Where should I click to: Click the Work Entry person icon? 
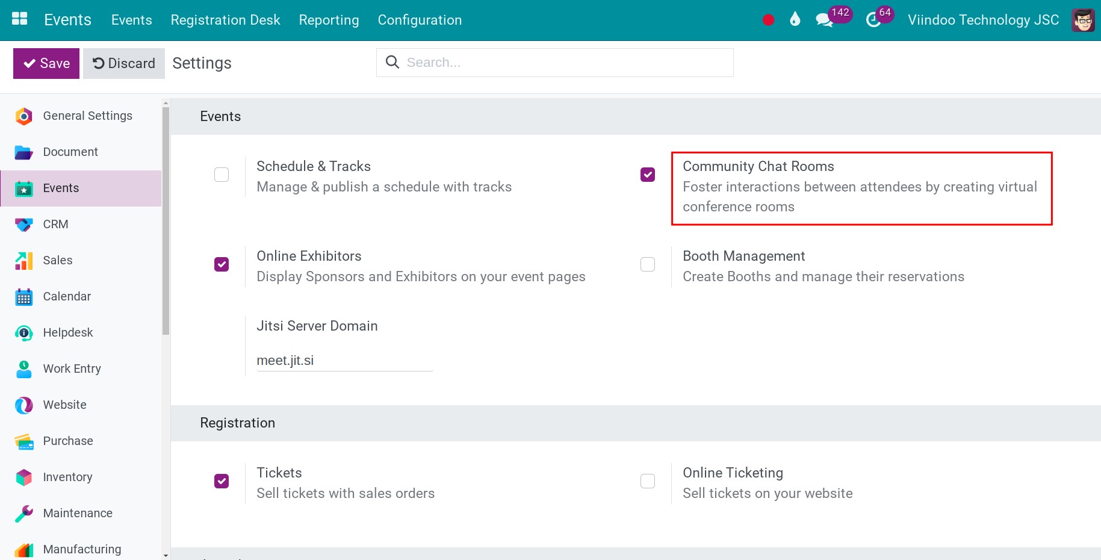(23, 369)
